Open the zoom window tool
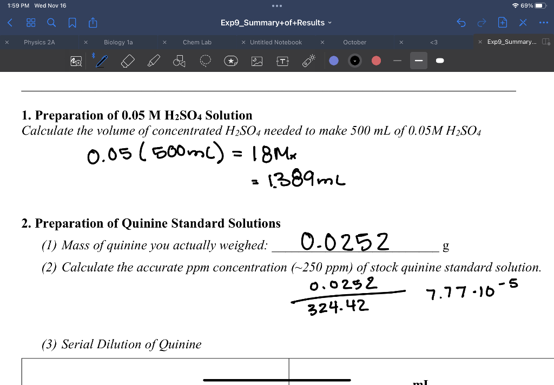Image resolution: width=554 pixels, height=385 pixels. [x=75, y=61]
